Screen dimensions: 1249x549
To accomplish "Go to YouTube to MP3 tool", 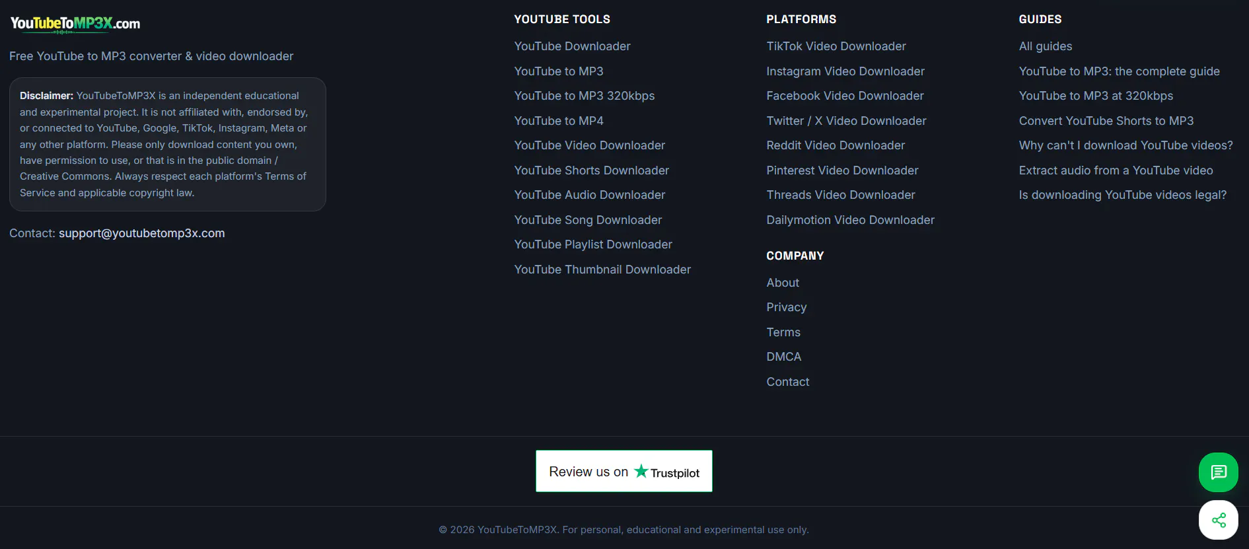I will coord(559,71).
